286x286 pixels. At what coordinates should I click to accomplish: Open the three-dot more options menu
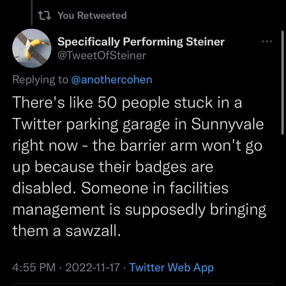click(x=267, y=41)
